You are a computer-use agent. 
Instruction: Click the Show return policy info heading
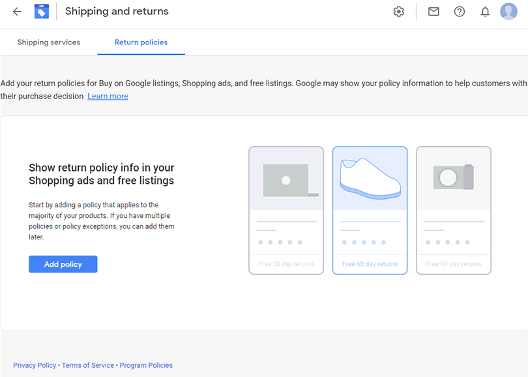pyautogui.click(x=101, y=174)
